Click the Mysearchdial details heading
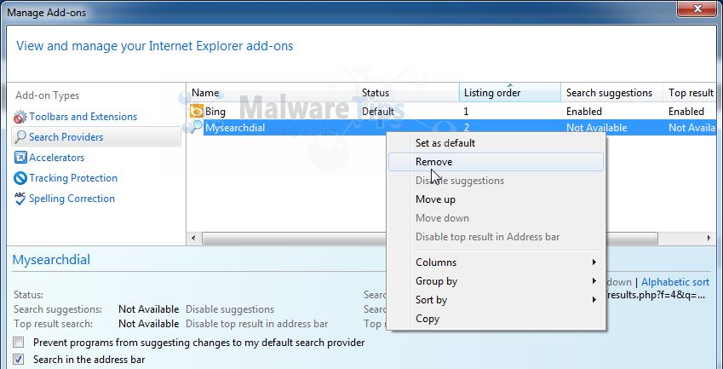This screenshot has height=369, width=723. tap(51, 260)
